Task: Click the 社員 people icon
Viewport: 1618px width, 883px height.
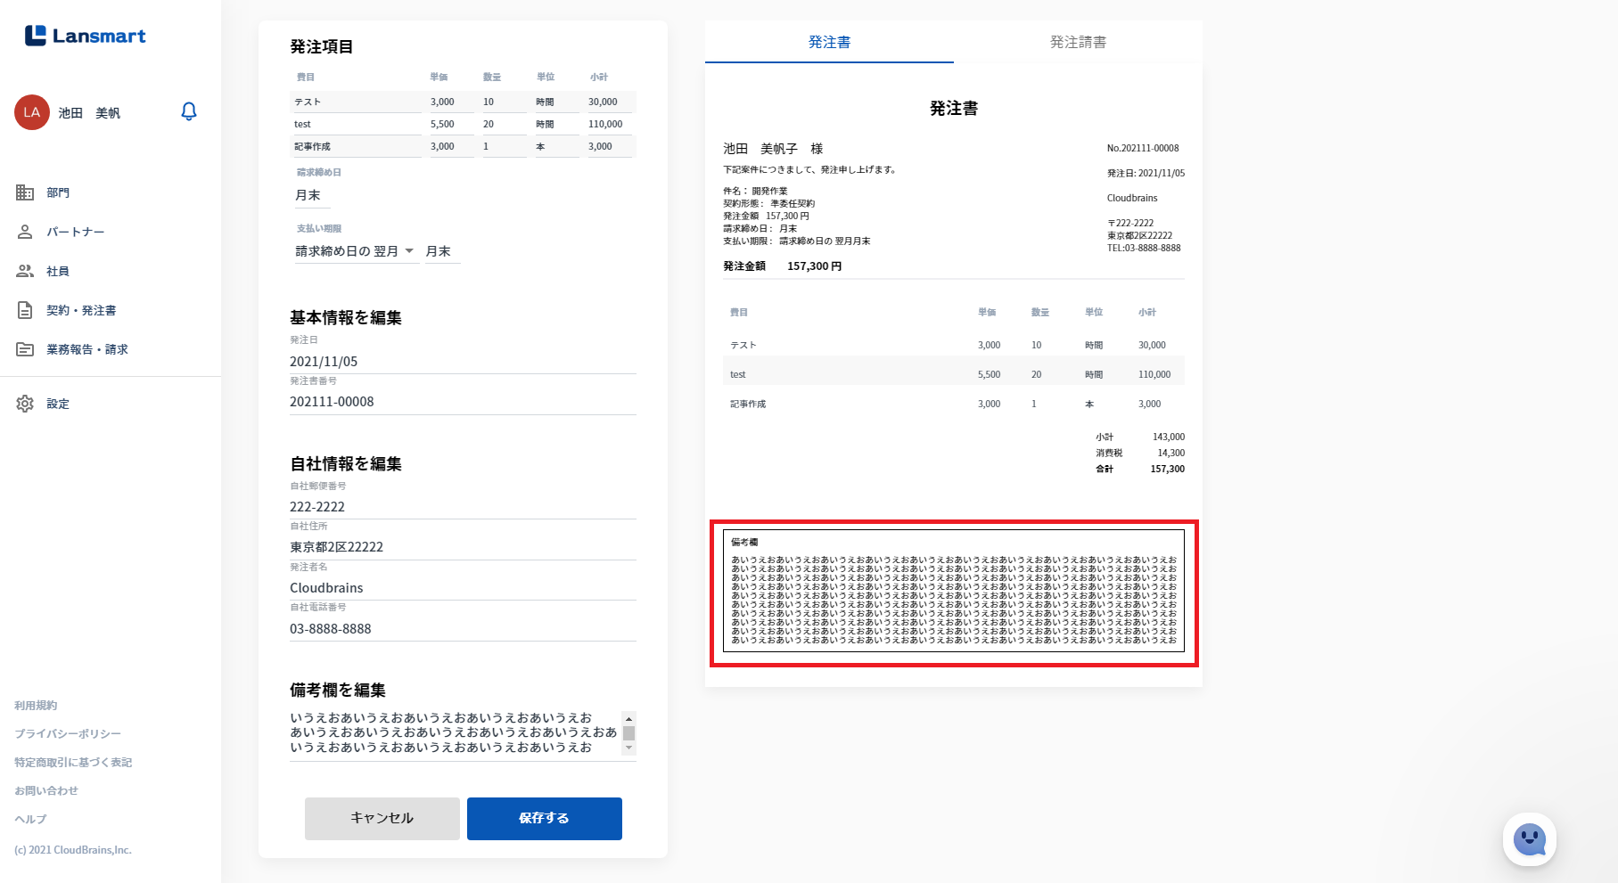Action: click(25, 271)
